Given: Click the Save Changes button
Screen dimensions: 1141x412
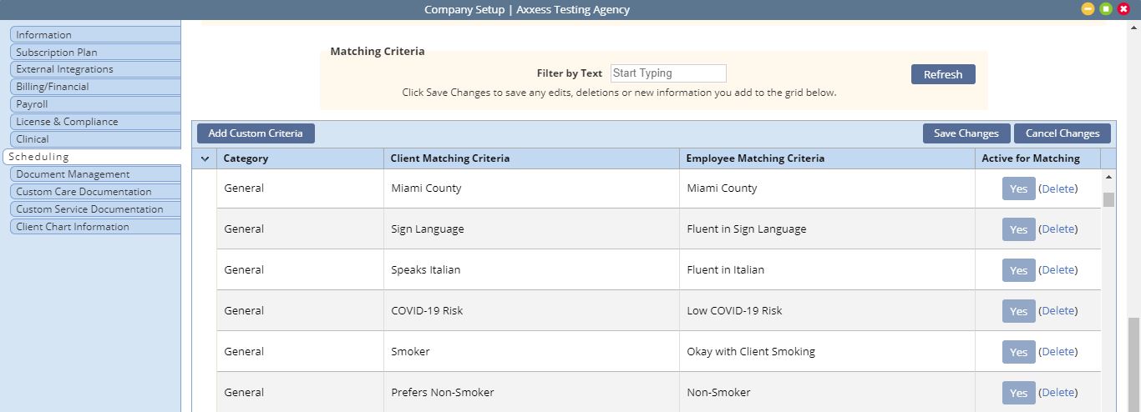Looking at the screenshot, I should (966, 133).
